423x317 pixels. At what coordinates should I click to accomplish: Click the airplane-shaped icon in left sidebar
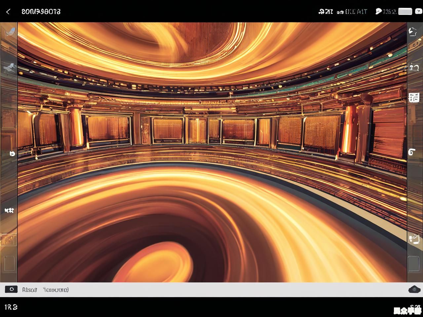pos(9,68)
